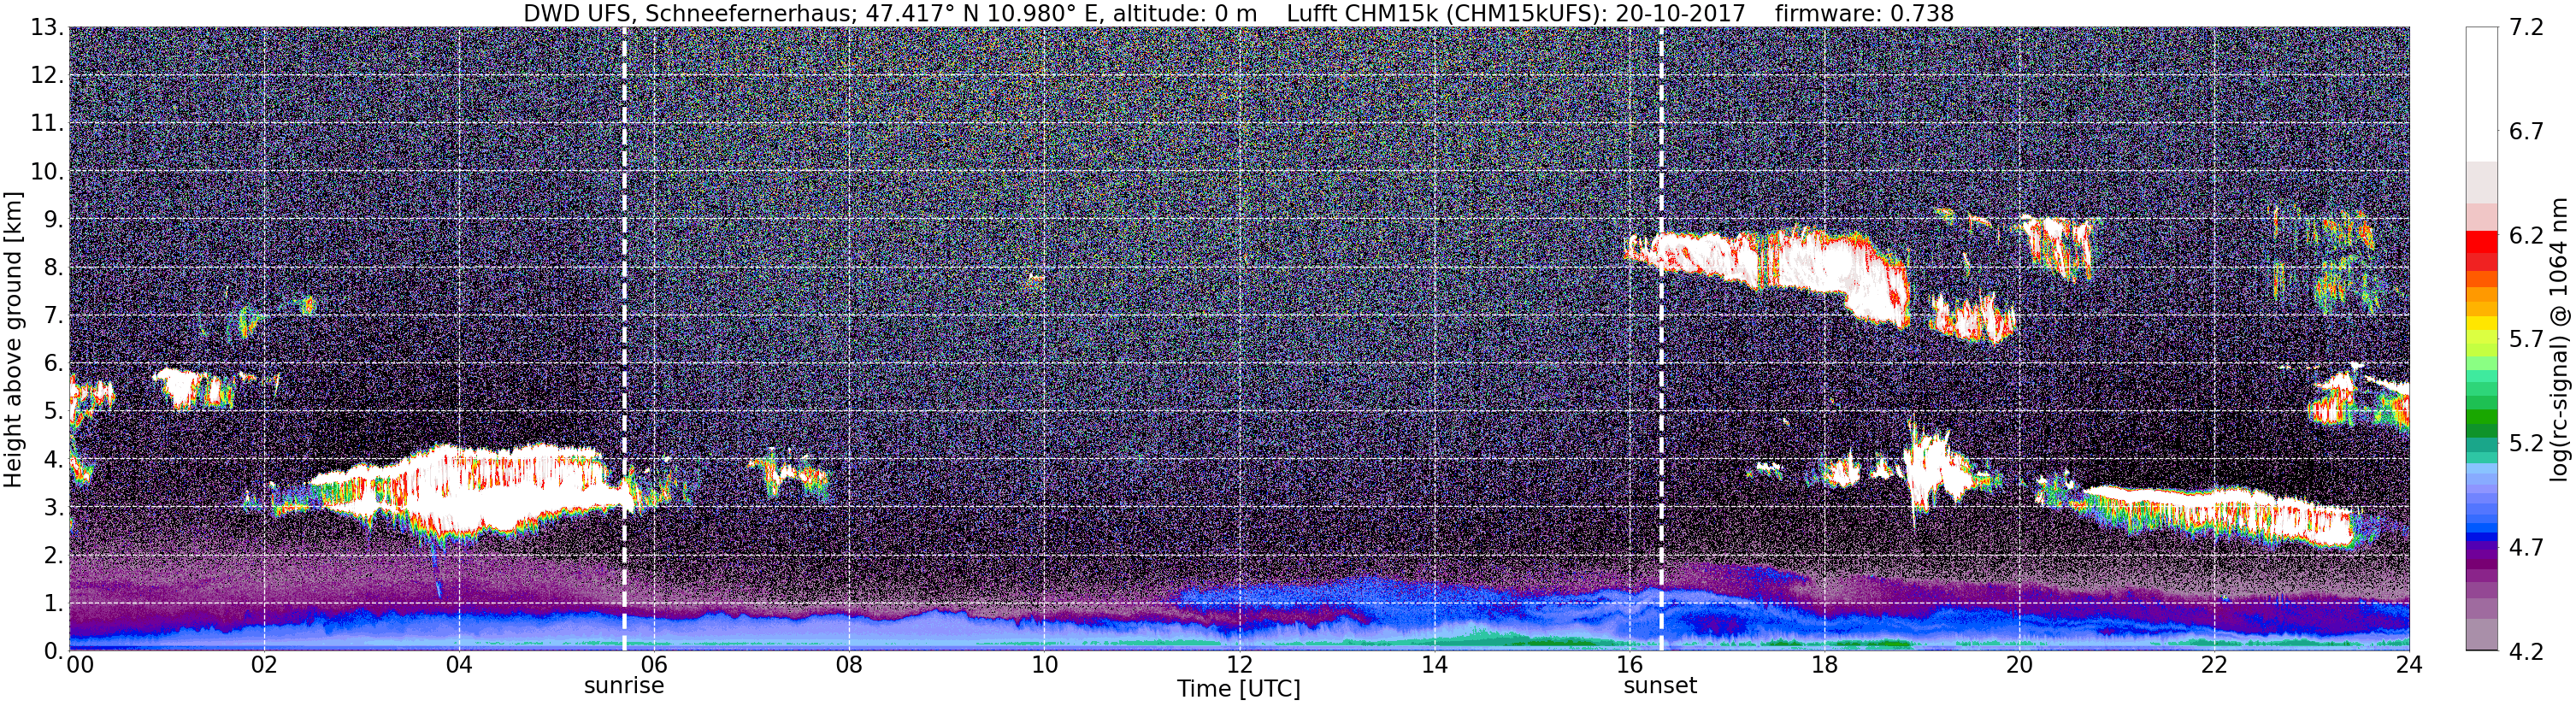
Task: Click the "Height above ground [km]" axis title
Action: click(x=13, y=339)
